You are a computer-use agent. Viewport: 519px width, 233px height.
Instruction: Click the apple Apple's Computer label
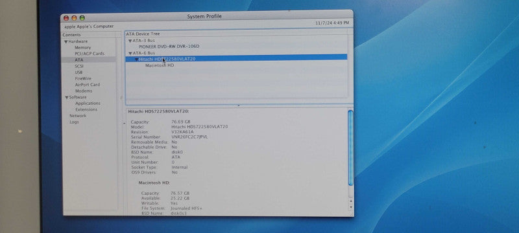[89, 27]
